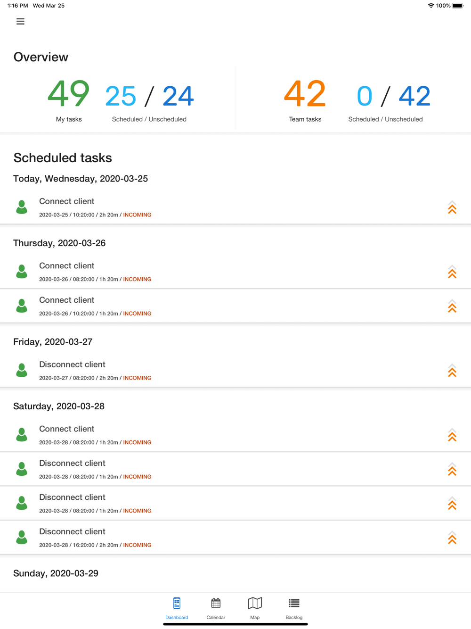This screenshot has height=629, width=471.
Task: Open Connect client task at 2020-03-26 08:20:00
Action: pos(235,272)
